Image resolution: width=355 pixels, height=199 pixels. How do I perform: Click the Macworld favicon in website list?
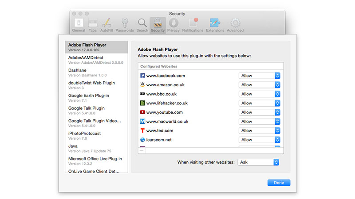pos(142,121)
